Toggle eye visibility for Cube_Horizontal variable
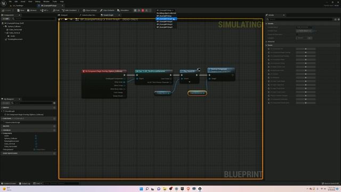The height and width of the screenshot is (192, 341). (36, 147)
